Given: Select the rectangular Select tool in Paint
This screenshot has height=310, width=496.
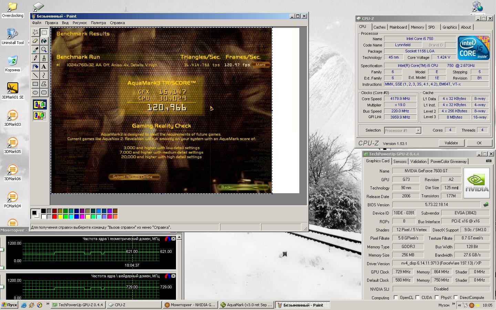Looking at the screenshot, I should (44, 32).
